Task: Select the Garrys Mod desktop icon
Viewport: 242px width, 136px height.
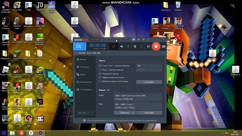Action: [x=17, y=6]
